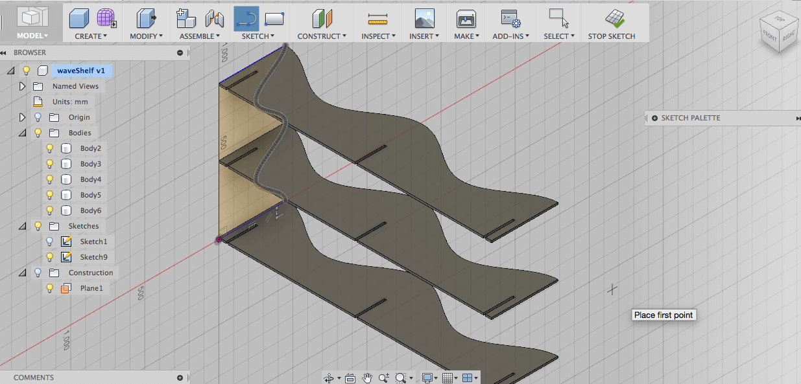Select Body5 in the browser tree
The width and height of the screenshot is (801, 384).
pos(90,195)
